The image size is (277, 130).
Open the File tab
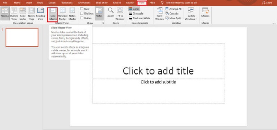coord(5,3)
